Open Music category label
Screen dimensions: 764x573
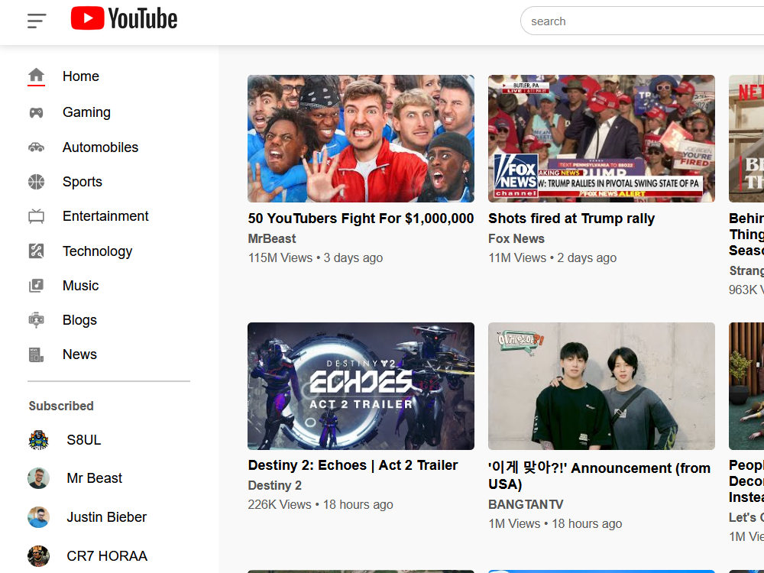click(80, 286)
